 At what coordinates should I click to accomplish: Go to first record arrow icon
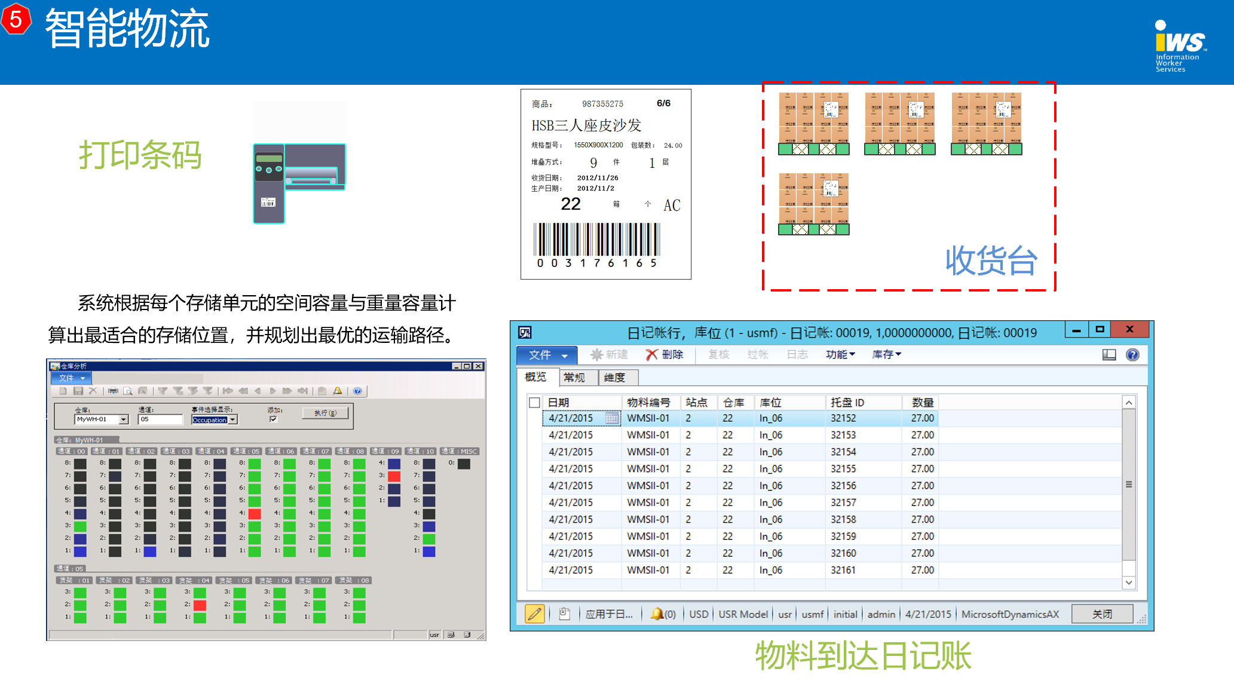(x=228, y=391)
